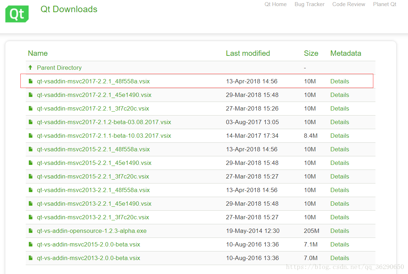
Task: Download qt-vs-addin-msvc2015-2.0.0-beta.vsix
Action: point(88,244)
